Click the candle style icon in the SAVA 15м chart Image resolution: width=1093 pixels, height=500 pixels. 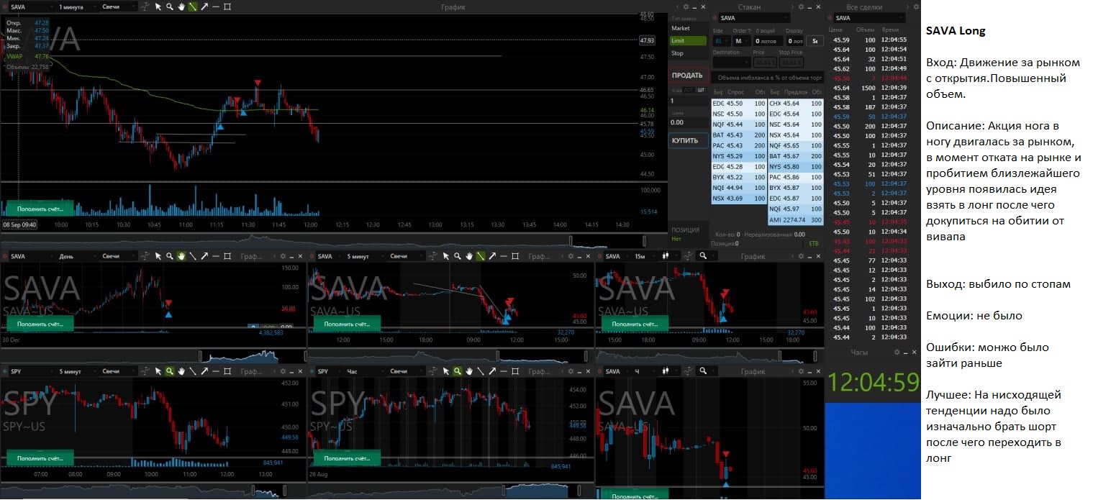tap(667, 256)
